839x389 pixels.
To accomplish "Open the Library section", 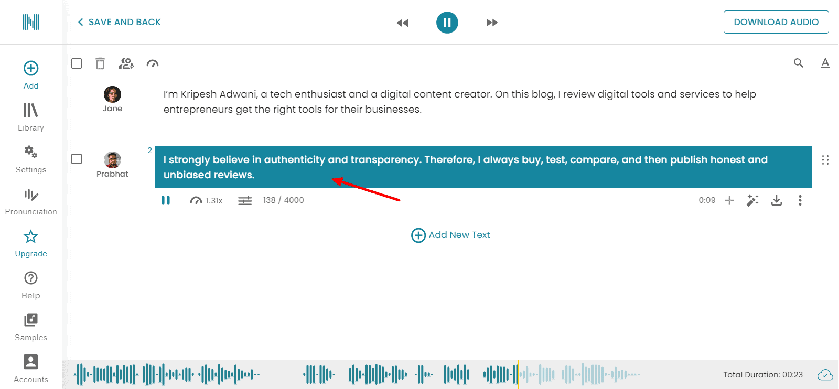I will click(31, 117).
